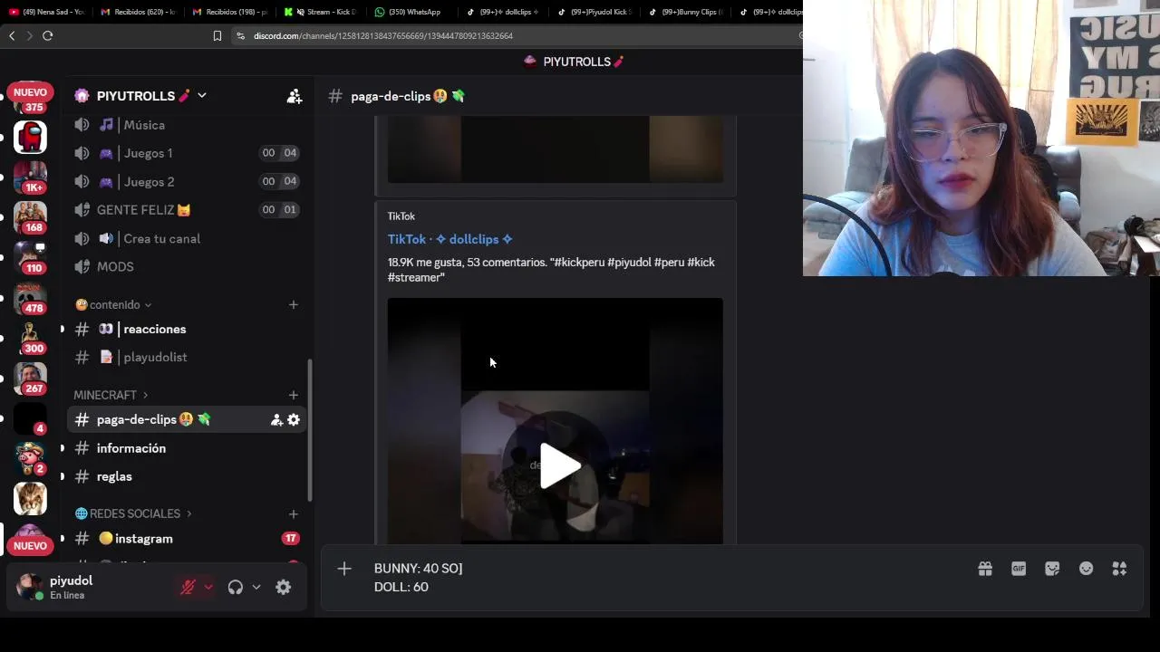This screenshot has width=1160, height=652.
Task: Add channel to REDES SOCIALES category
Action: [293, 514]
